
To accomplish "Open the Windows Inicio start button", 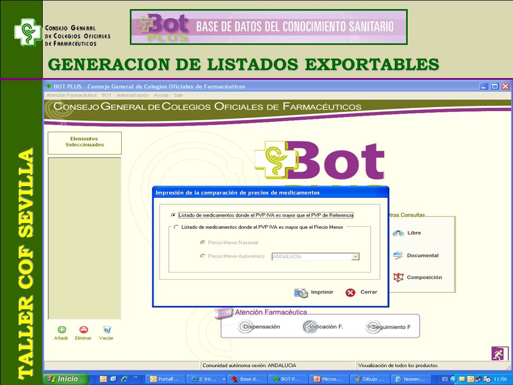I will coord(65,379).
